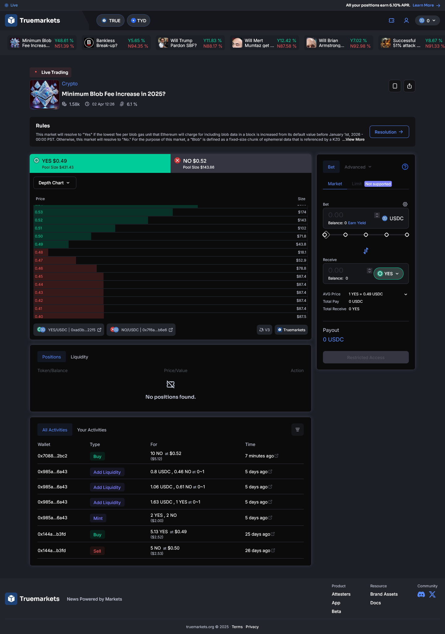This screenshot has width=445, height=634.
Task: Open transaction link for 26 days ago row
Action: [x=273, y=550]
